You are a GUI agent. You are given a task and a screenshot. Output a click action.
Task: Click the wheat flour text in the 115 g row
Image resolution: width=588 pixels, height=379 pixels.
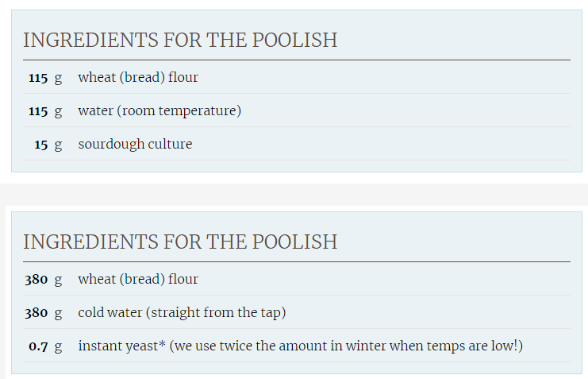[x=138, y=78]
